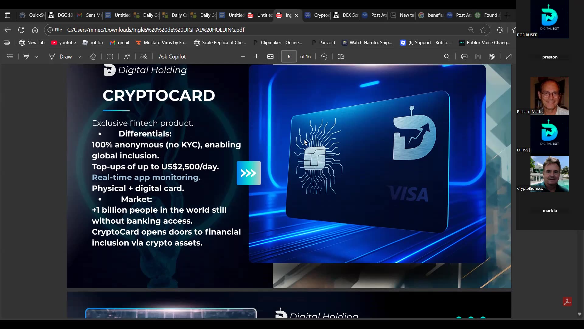Select the Highlight tool
Viewport: 584px width, 329px height.
click(x=26, y=56)
